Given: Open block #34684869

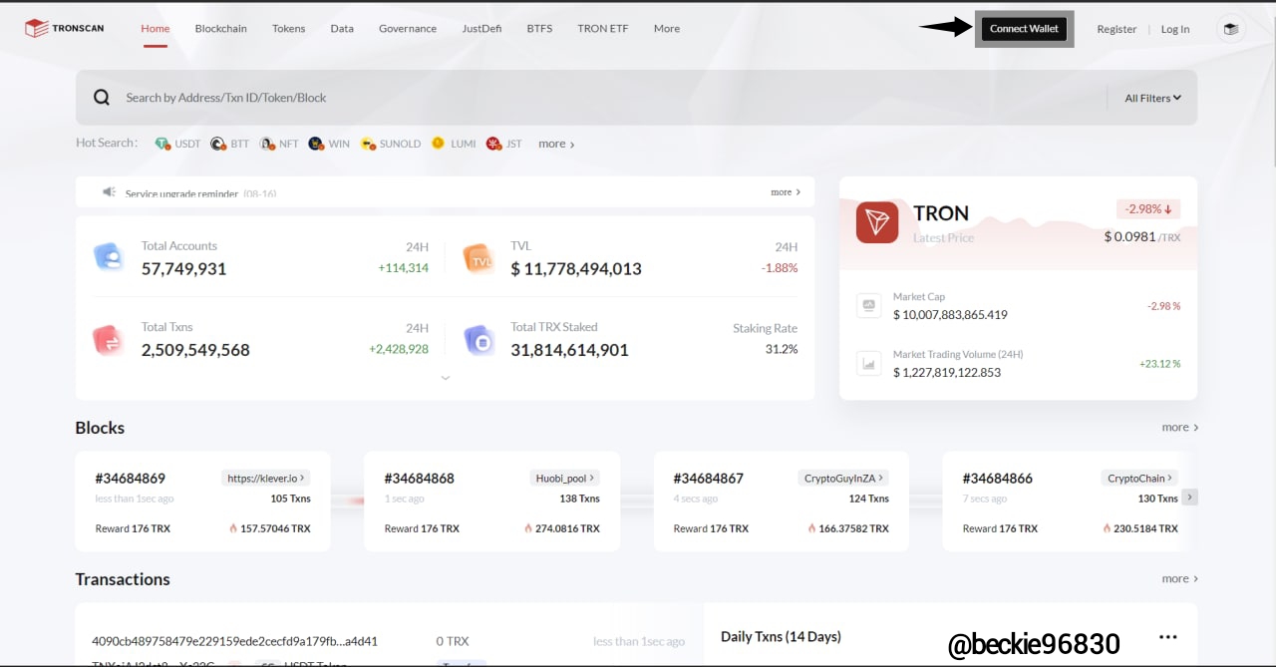Looking at the screenshot, I should coord(131,479).
